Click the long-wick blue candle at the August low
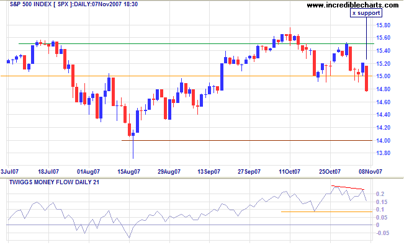Viewport: 404px width, 245px height. pos(133,145)
